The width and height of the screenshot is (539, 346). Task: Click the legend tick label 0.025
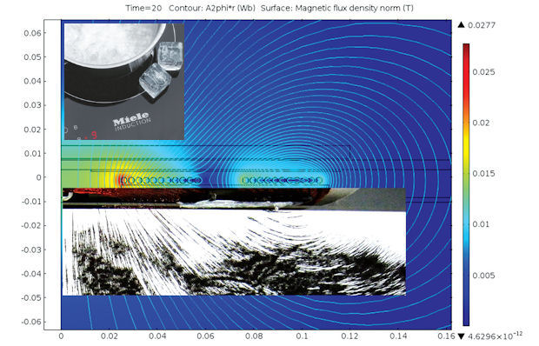483,72
